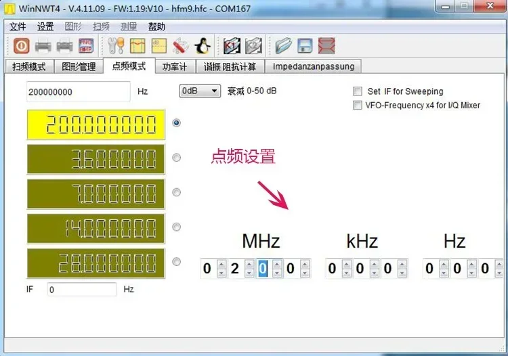Select radio button for 14.000000 frequency
The height and width of the screenshot is (356, 508).
pyautogui.click(x=176, y=227)
